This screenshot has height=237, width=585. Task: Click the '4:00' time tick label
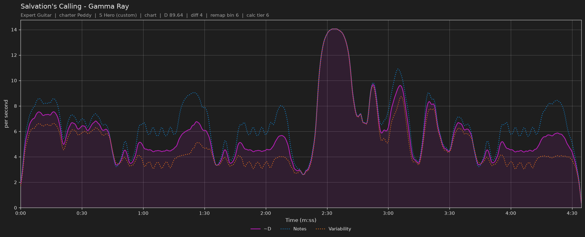[x=511, y=213]
